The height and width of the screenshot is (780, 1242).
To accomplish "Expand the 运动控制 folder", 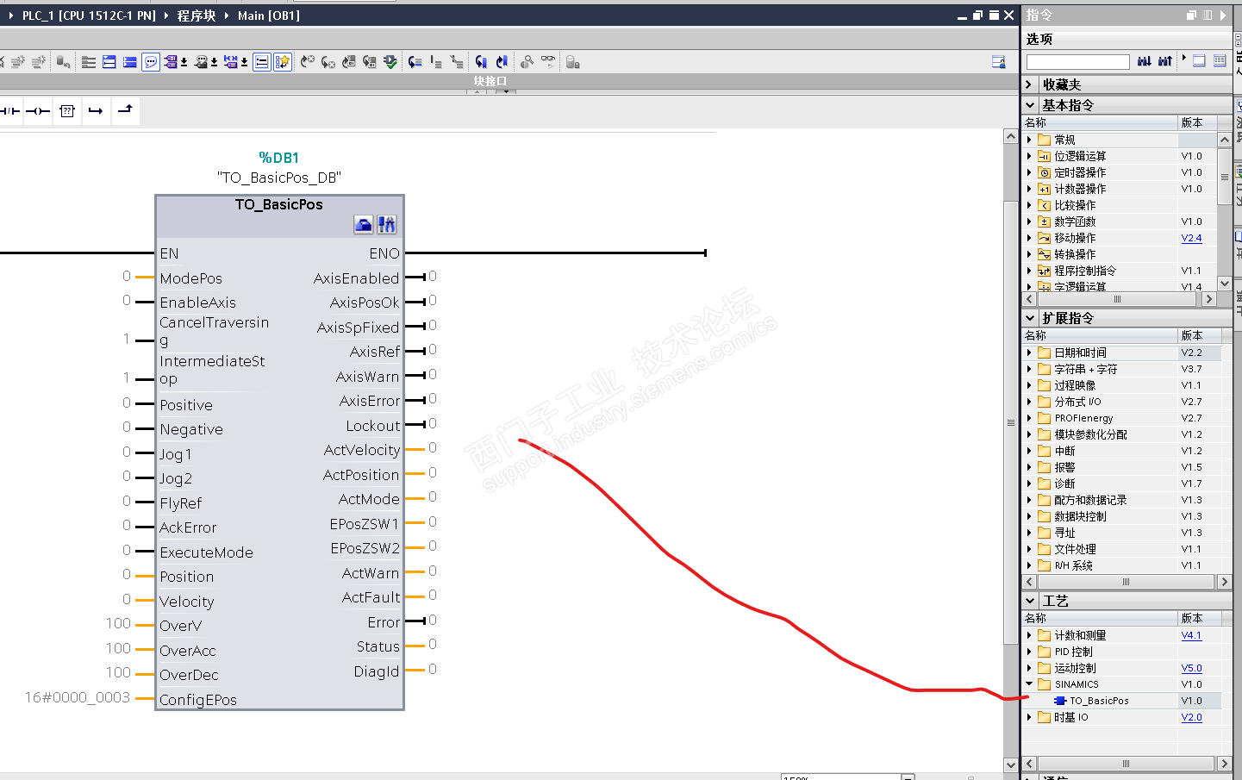I will click(x=1029, y=668).
